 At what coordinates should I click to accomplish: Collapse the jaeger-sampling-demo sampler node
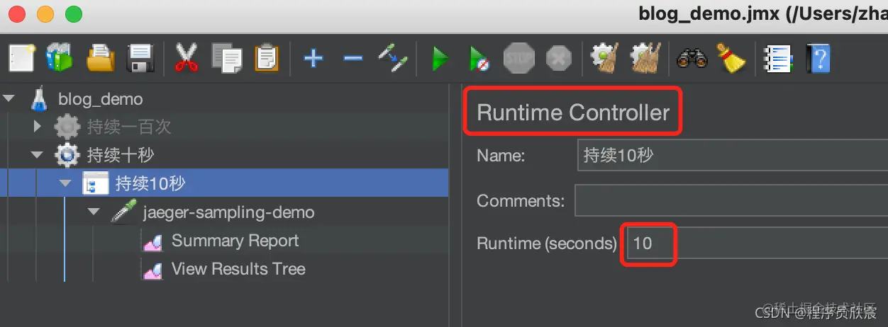(x=94, y=212)
